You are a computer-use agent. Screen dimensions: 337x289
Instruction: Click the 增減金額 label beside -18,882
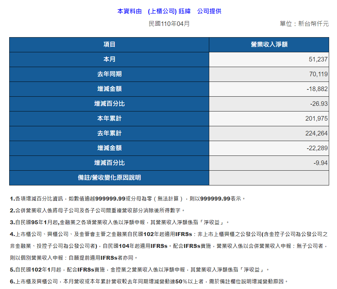(109, 89)
